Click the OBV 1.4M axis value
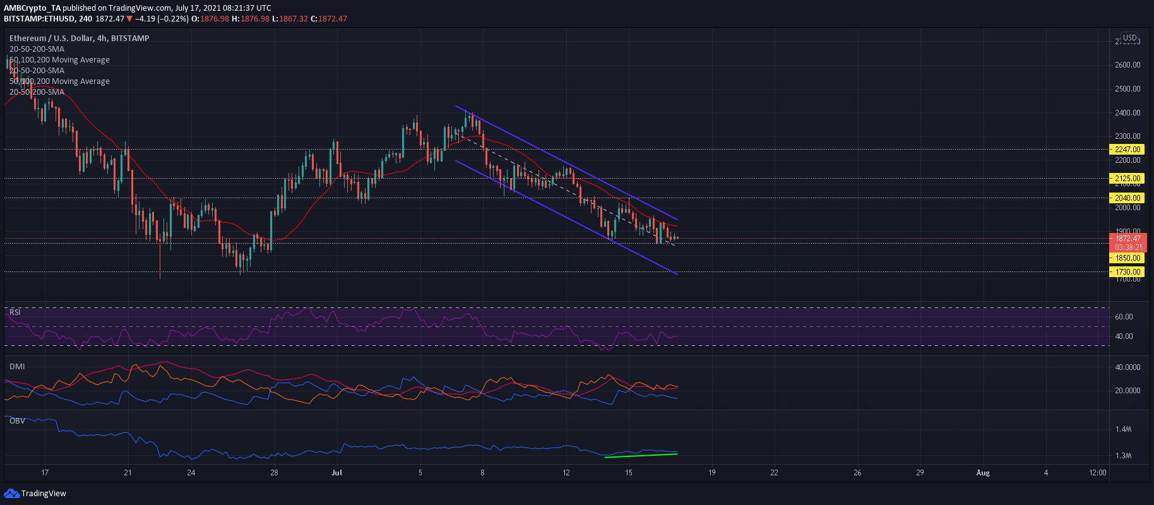 tap(1123, 429)
